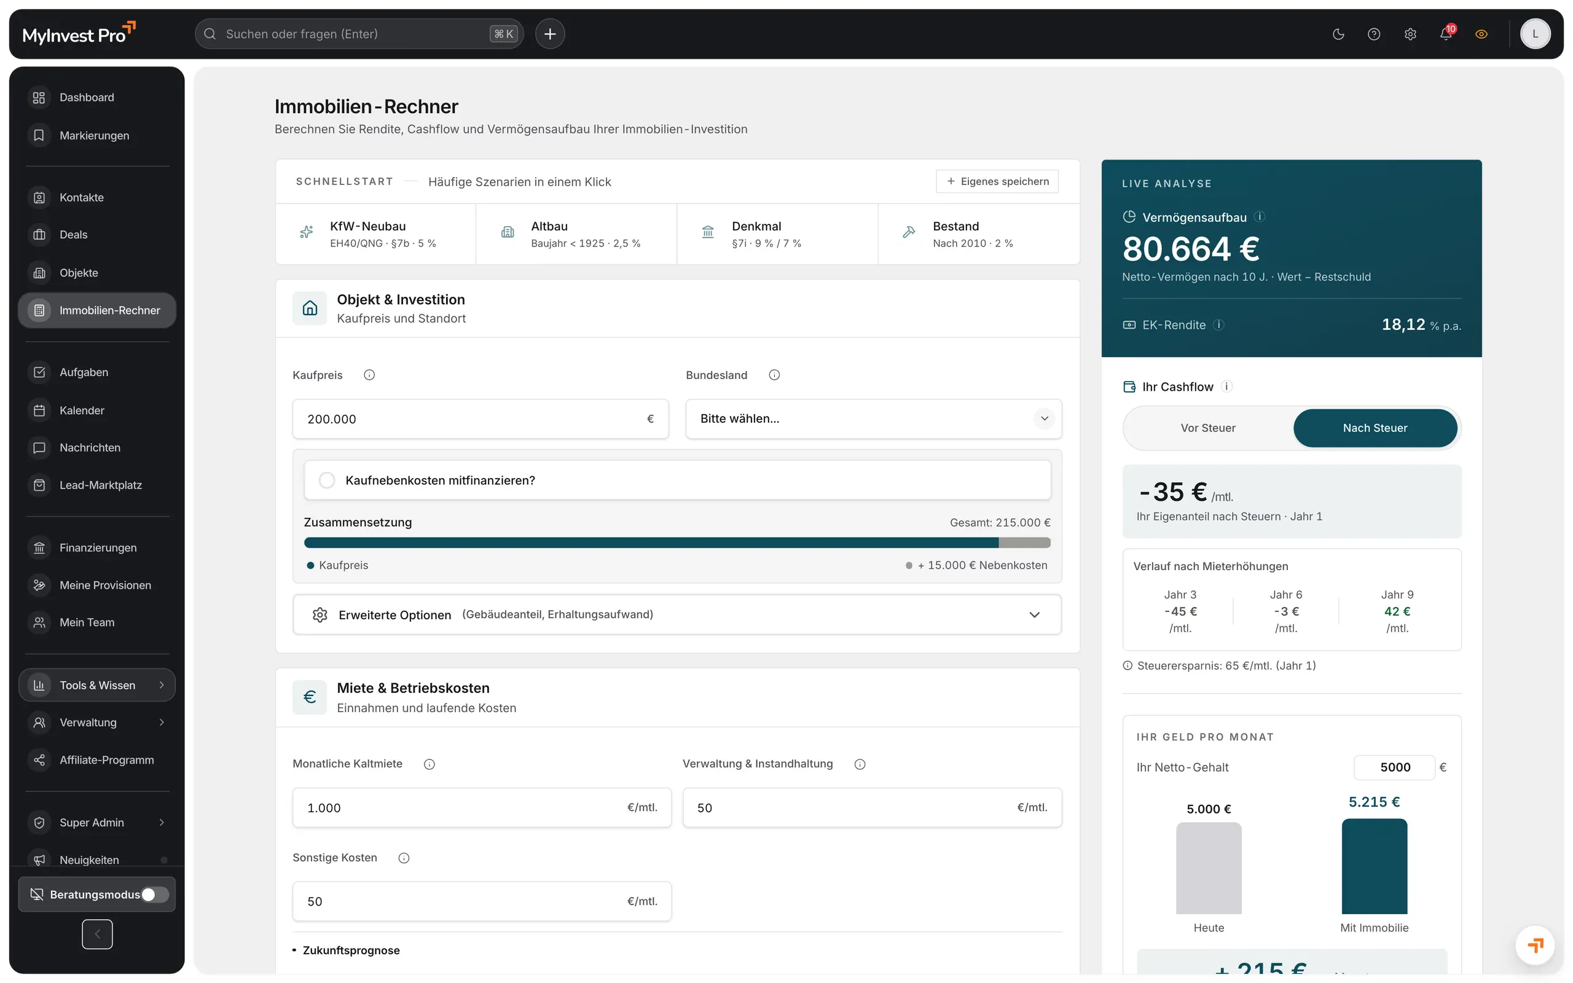Screen dimensions: 1573x983
Task: Select the Denkmal scenario
Action: [777, 234]
